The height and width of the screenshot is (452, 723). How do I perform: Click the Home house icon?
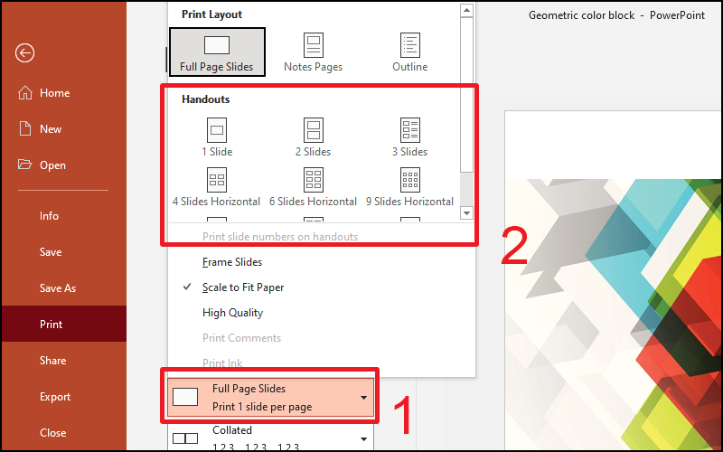tap(25, 93)
